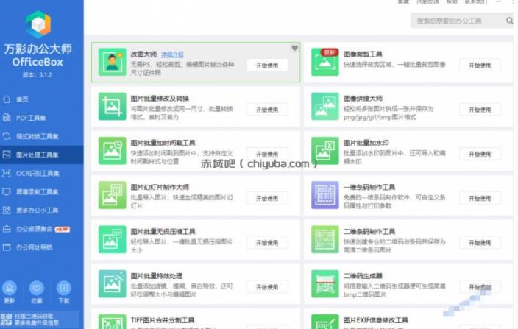Click 开始使用 for 二维码生成器

(x=480, y=287)
